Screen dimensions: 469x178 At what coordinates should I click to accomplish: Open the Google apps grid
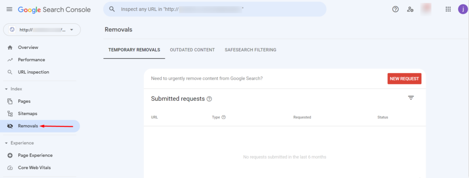coord(448,9)
